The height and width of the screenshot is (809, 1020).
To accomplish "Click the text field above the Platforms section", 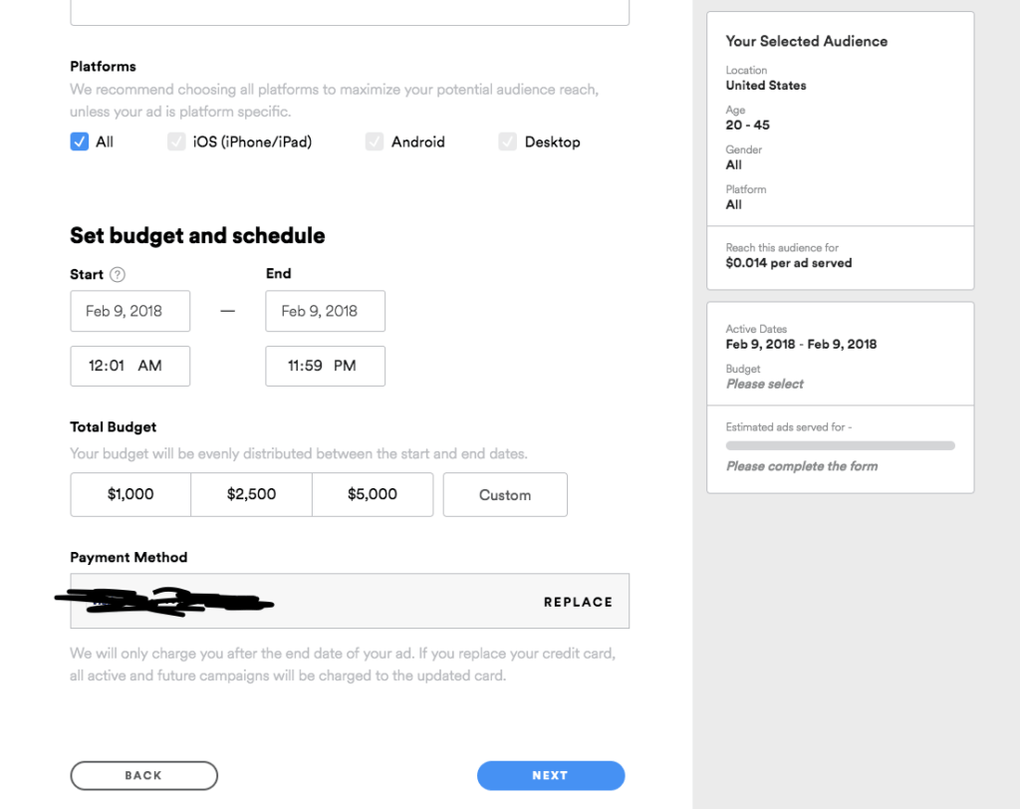I will [349, 12].
